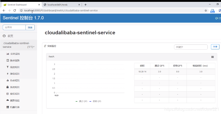Click the address bar URL

pyautogui.click(x=61, y=10)
